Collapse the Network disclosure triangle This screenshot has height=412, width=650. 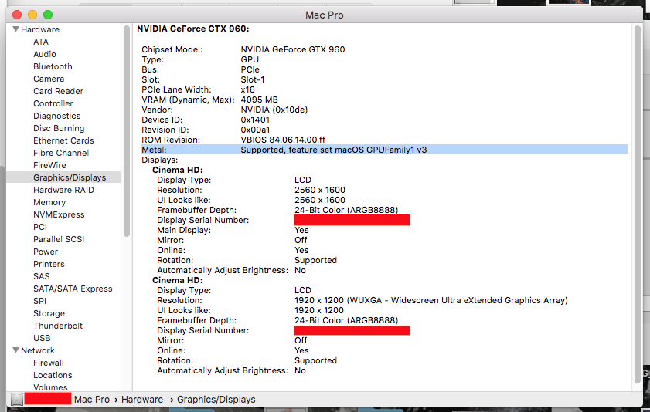click(15, 350)
